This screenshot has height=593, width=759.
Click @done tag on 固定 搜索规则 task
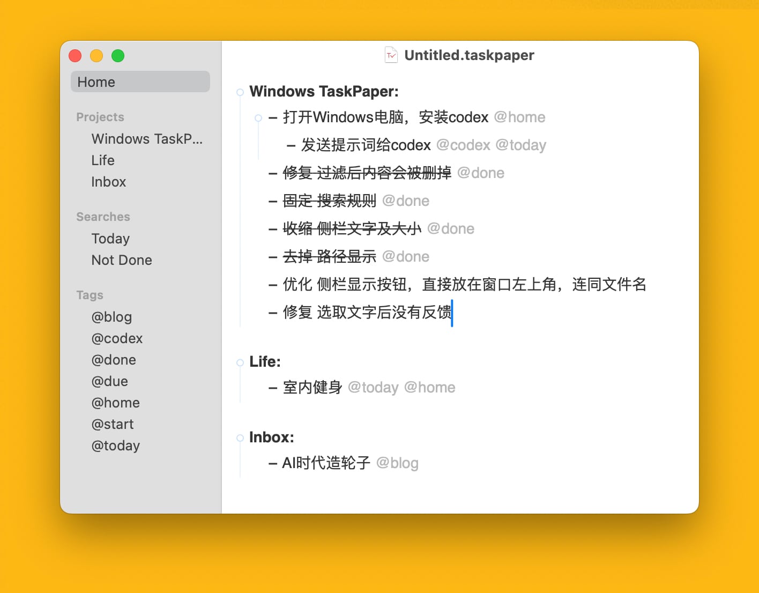406,201
